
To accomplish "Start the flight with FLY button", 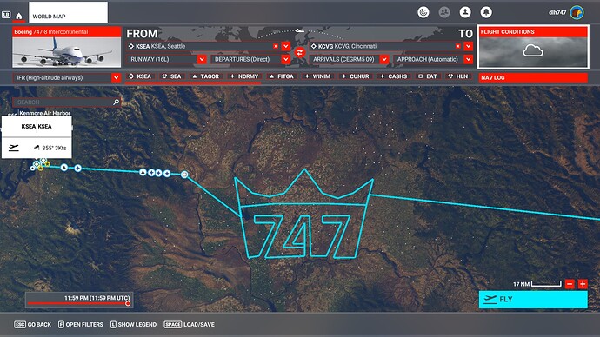I will coord(533,300).
